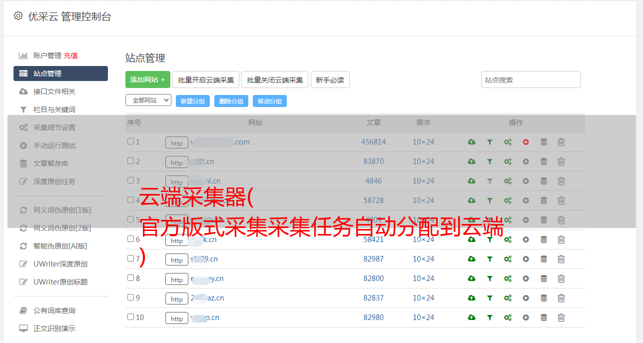The width and height of the screenshot is (643, 343).
Task: Click http button in row 1
Action: (x=177, y=143)
